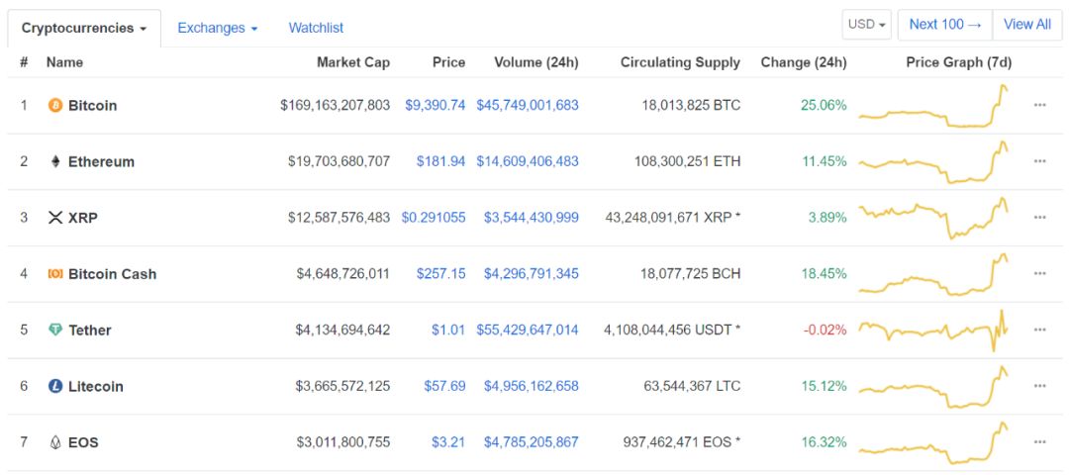Click the Tether logo icon
Viewport: 1069px width, 475px height.
[x=55, y=330]
